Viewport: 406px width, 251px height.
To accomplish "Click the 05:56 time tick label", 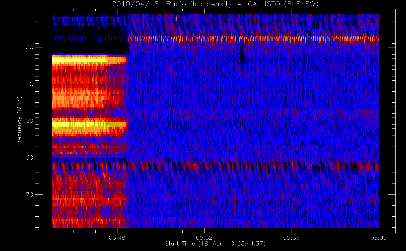I will pos(291,238).
